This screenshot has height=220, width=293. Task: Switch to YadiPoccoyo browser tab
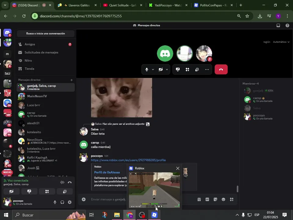click(x=168, y=5)
